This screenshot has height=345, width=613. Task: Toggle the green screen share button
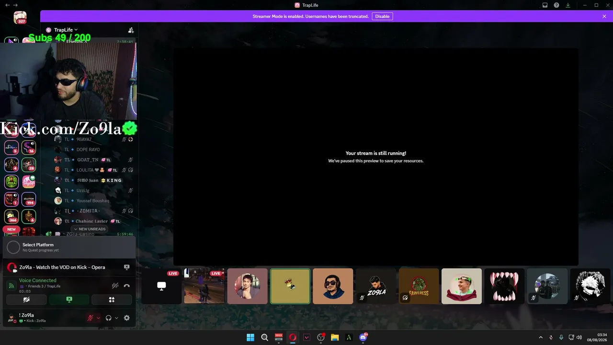(x=69, y=299)
